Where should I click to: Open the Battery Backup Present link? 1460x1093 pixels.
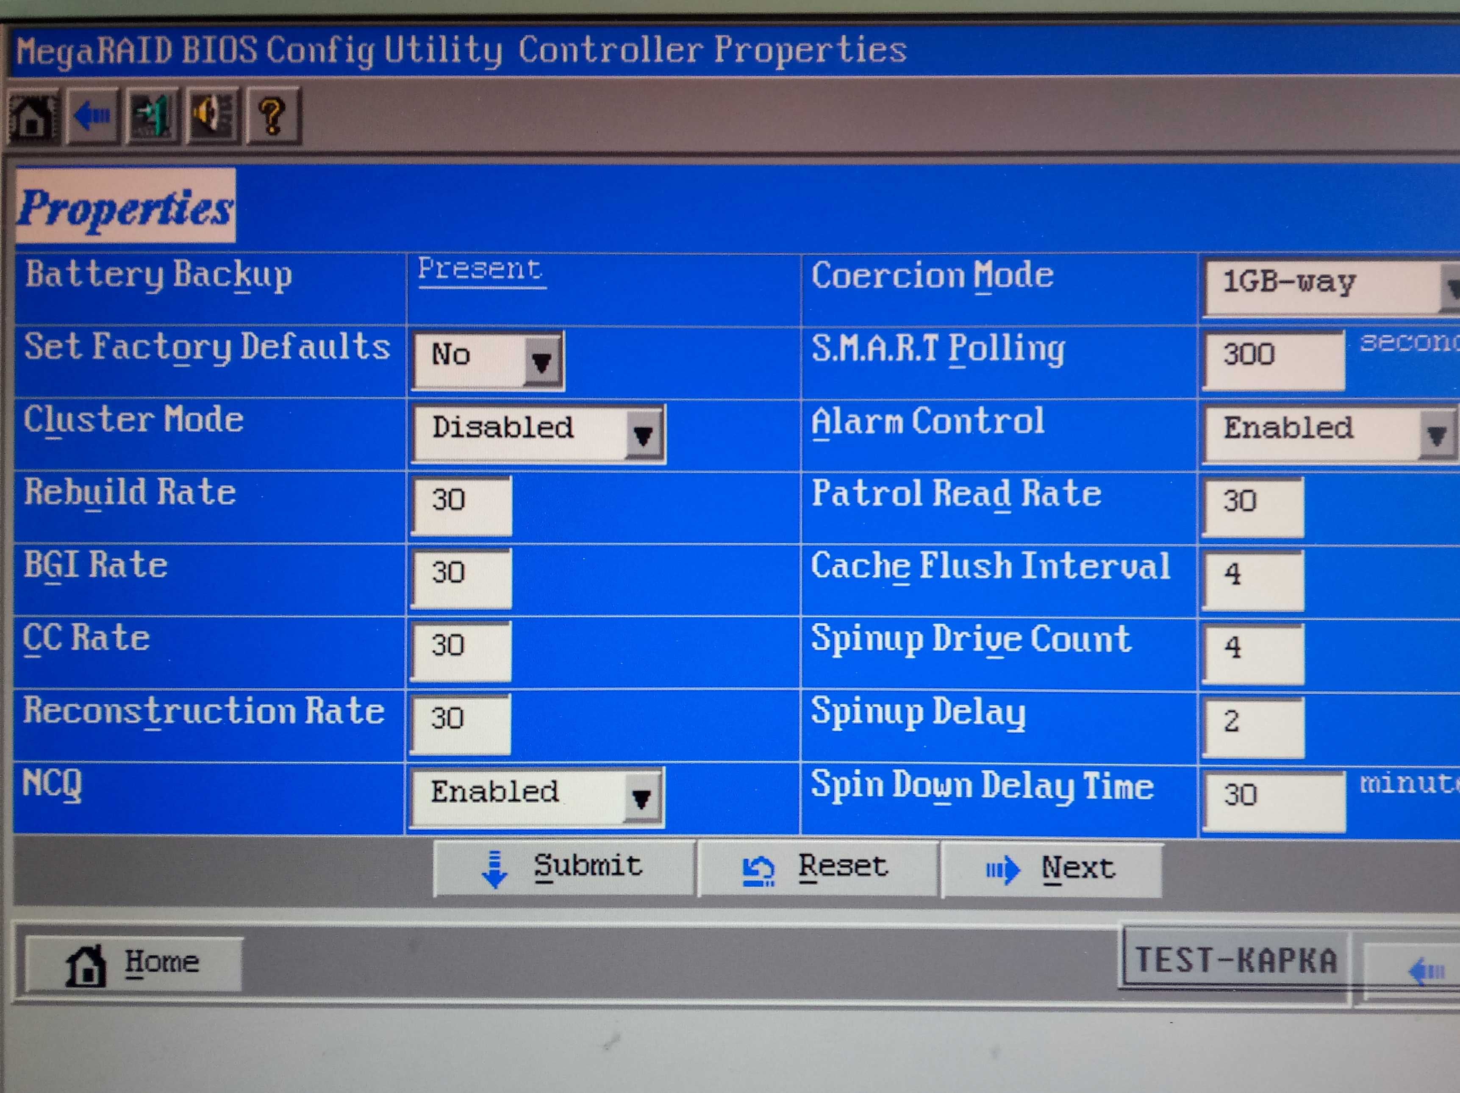click(481, 270)
